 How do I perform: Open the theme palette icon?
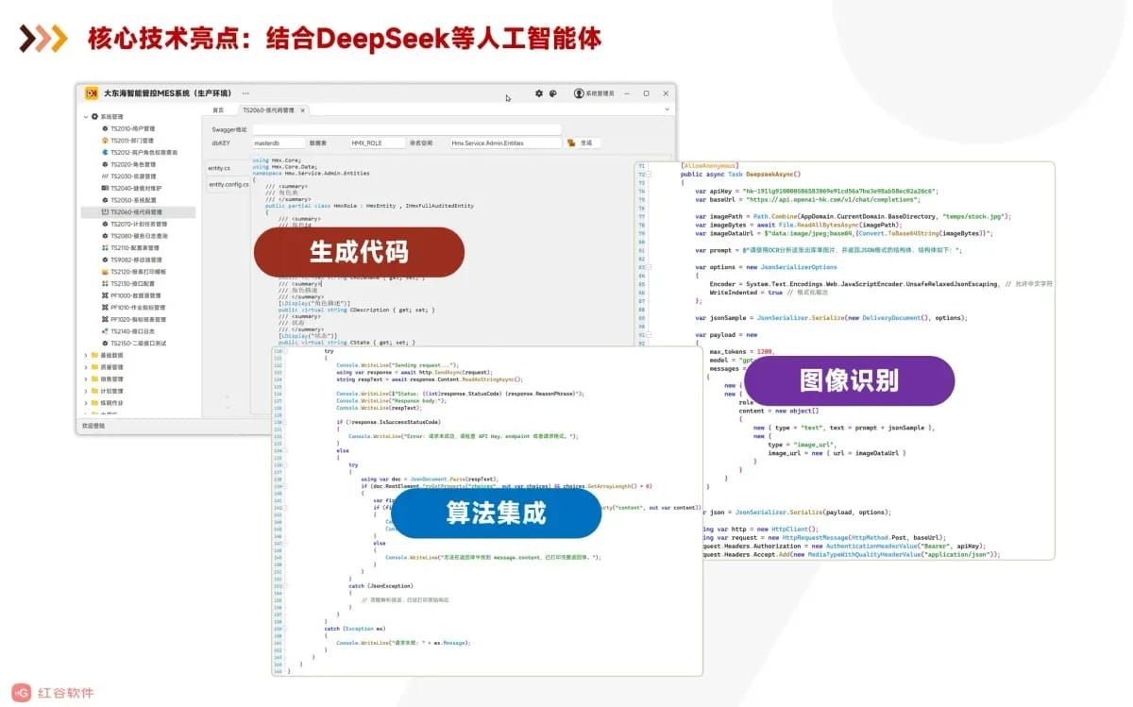553,93
